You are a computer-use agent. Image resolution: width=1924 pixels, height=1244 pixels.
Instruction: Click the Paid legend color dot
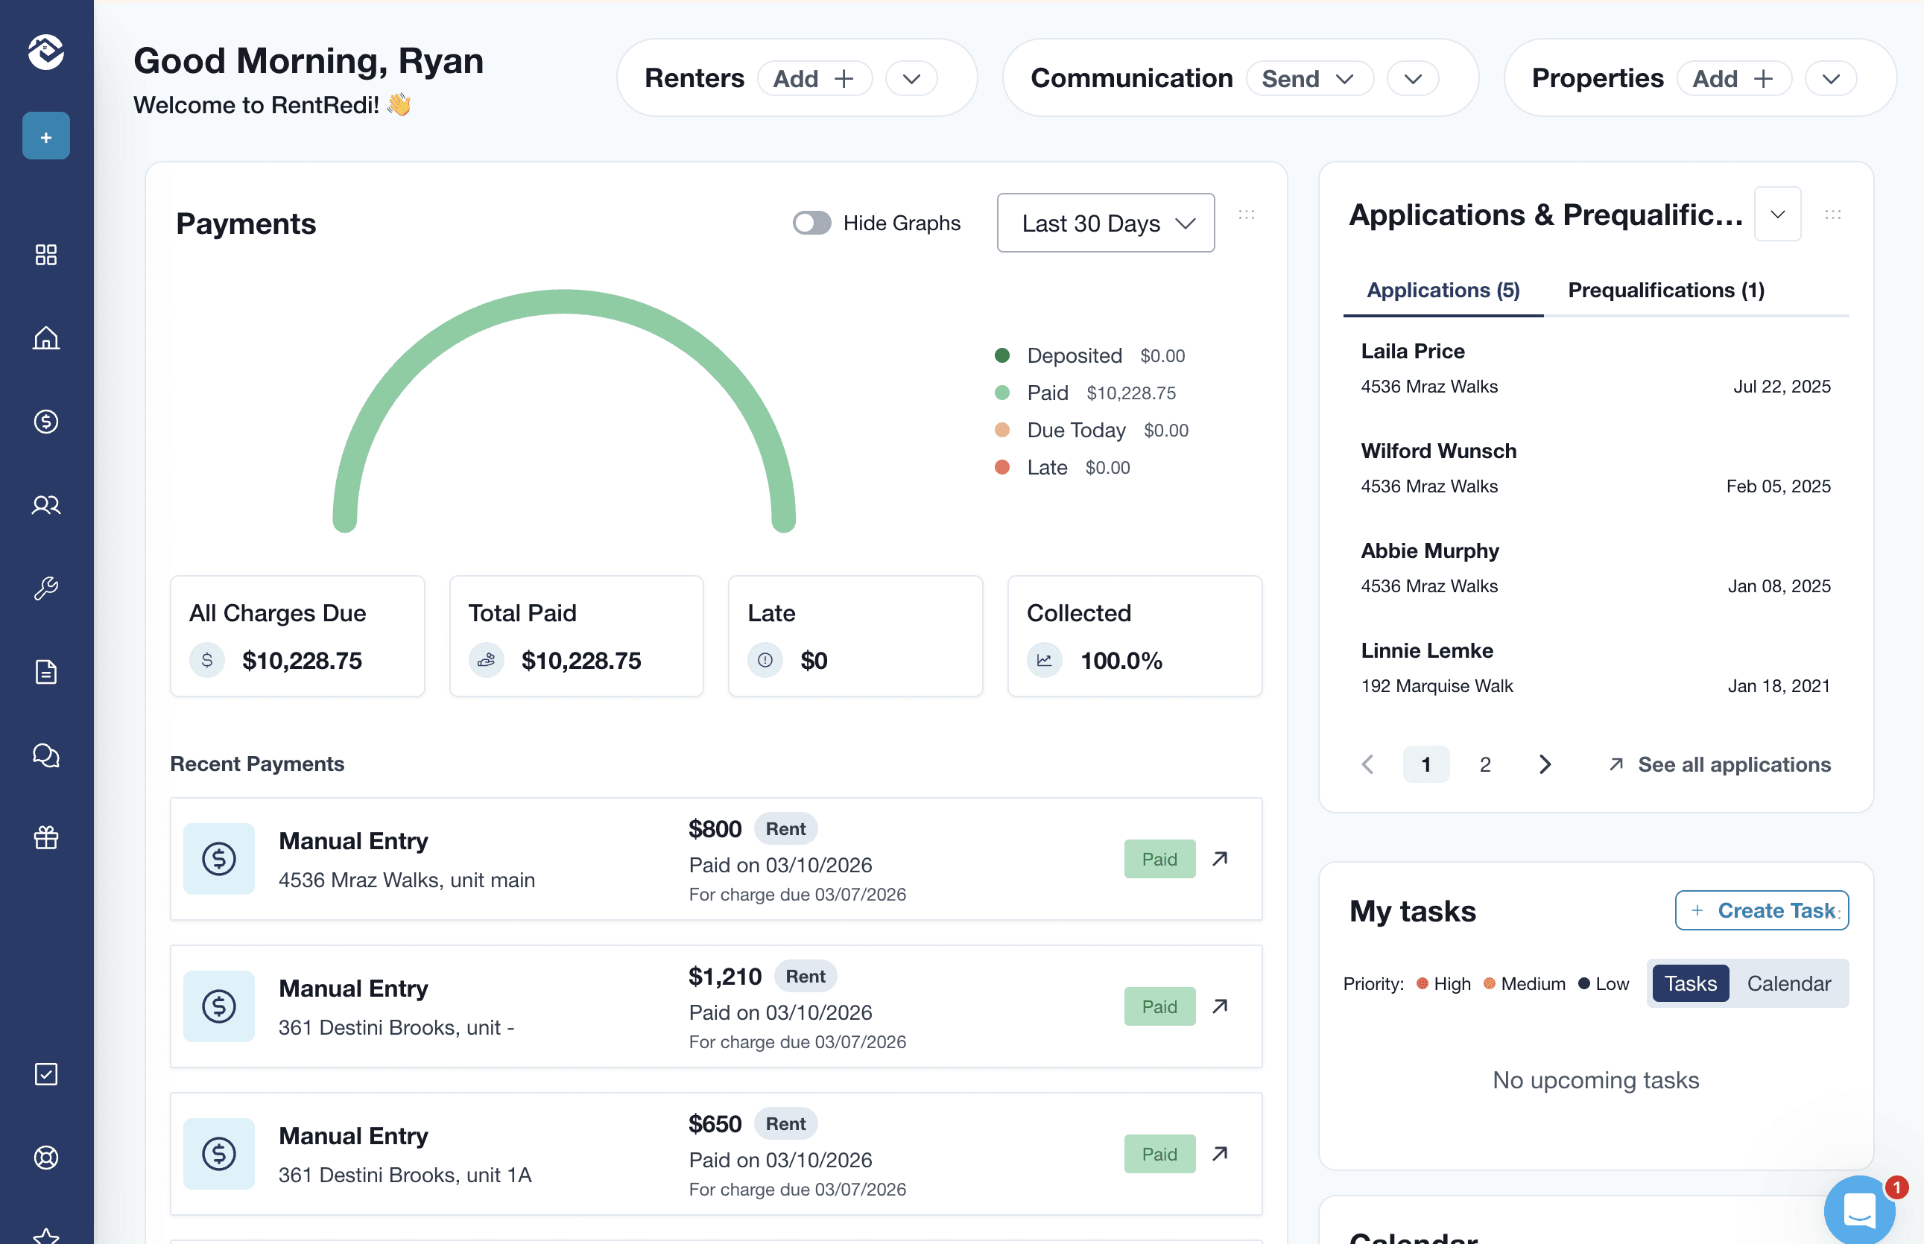(1002, 393)
